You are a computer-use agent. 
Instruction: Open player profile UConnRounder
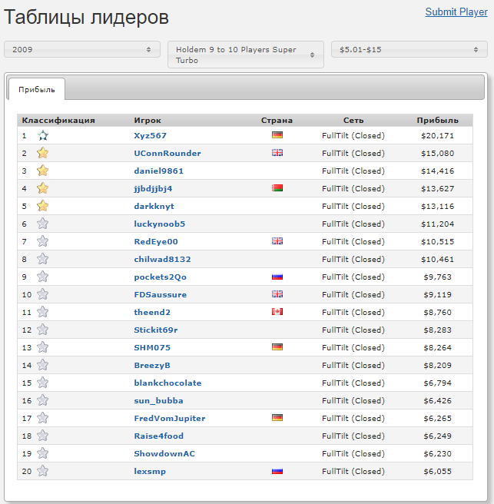coord(167,154)
